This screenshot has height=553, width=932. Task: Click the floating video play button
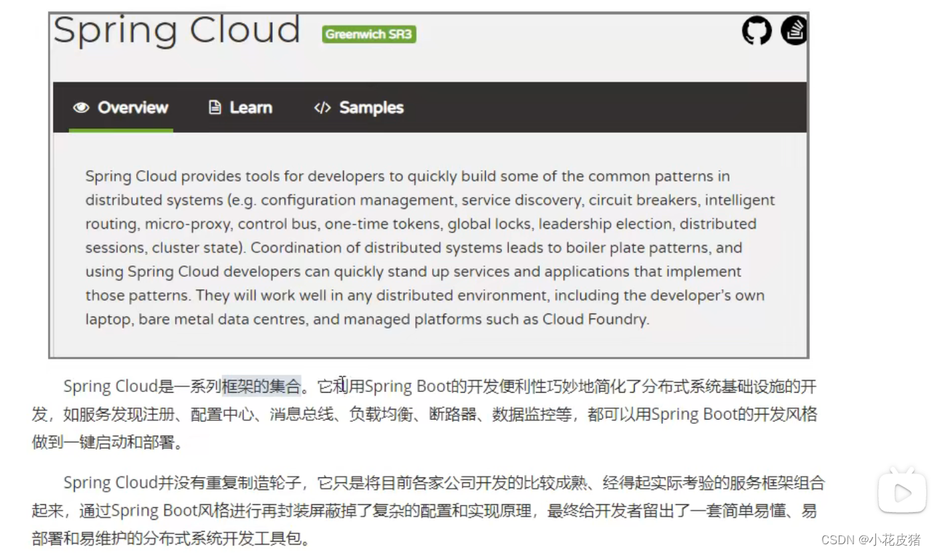(902, 493)
